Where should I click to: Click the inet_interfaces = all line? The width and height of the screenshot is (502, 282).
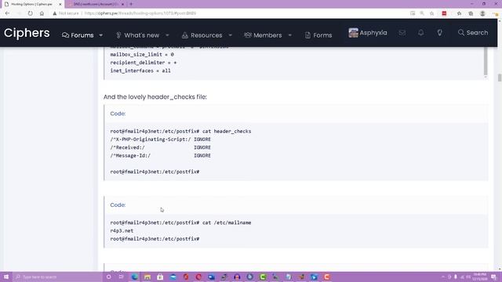(140, 70)
